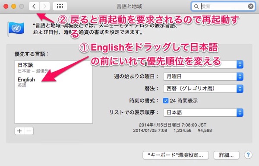The width and height of the screenshot is (259, 166).
Task: Click the red close window button
Action: point(6,6)
